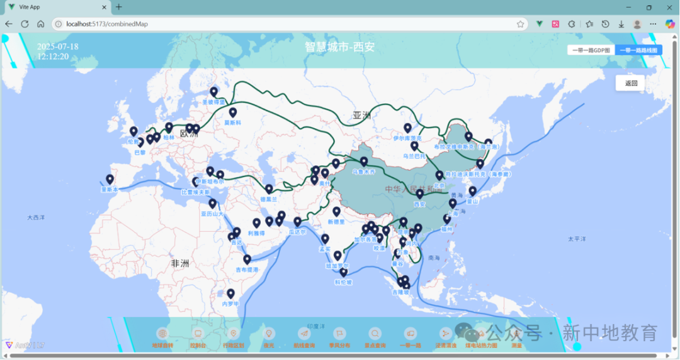Click the map marker for 莫斯科
Screen dimensions: 680x360
[233, 112]
